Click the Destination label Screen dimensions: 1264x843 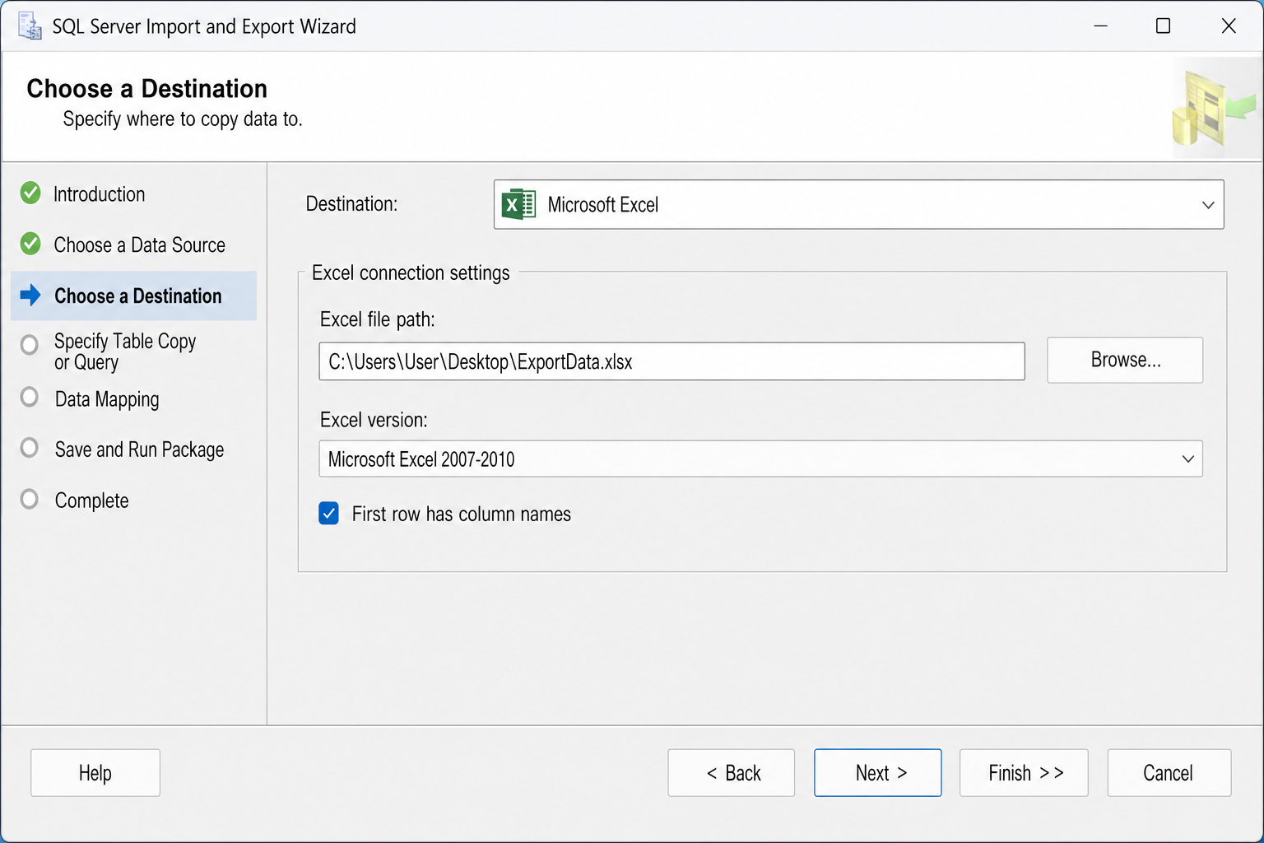352,203
